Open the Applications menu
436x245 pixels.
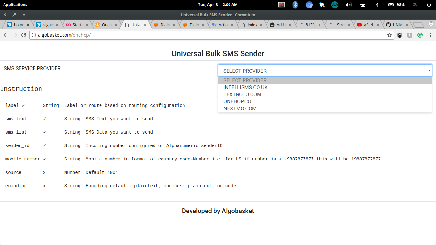point(15,5)
